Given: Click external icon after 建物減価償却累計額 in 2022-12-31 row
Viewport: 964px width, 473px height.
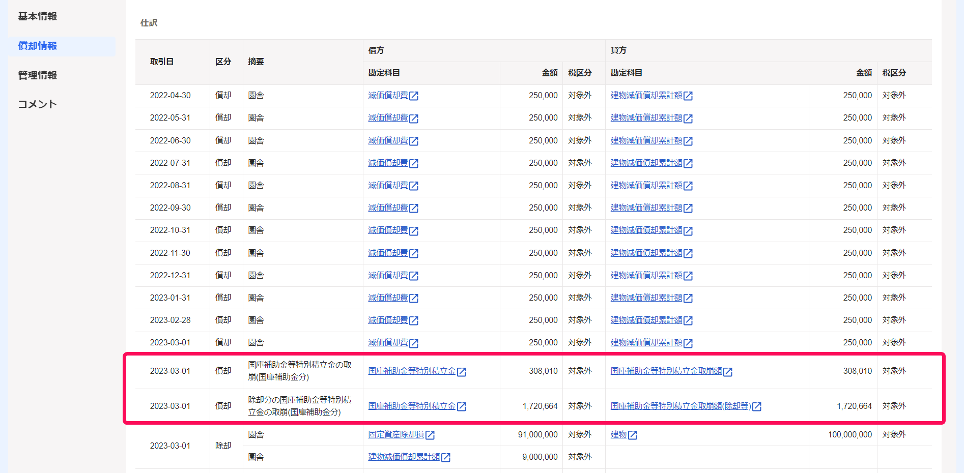Looking at the screenshot, I should coord(688,276).
